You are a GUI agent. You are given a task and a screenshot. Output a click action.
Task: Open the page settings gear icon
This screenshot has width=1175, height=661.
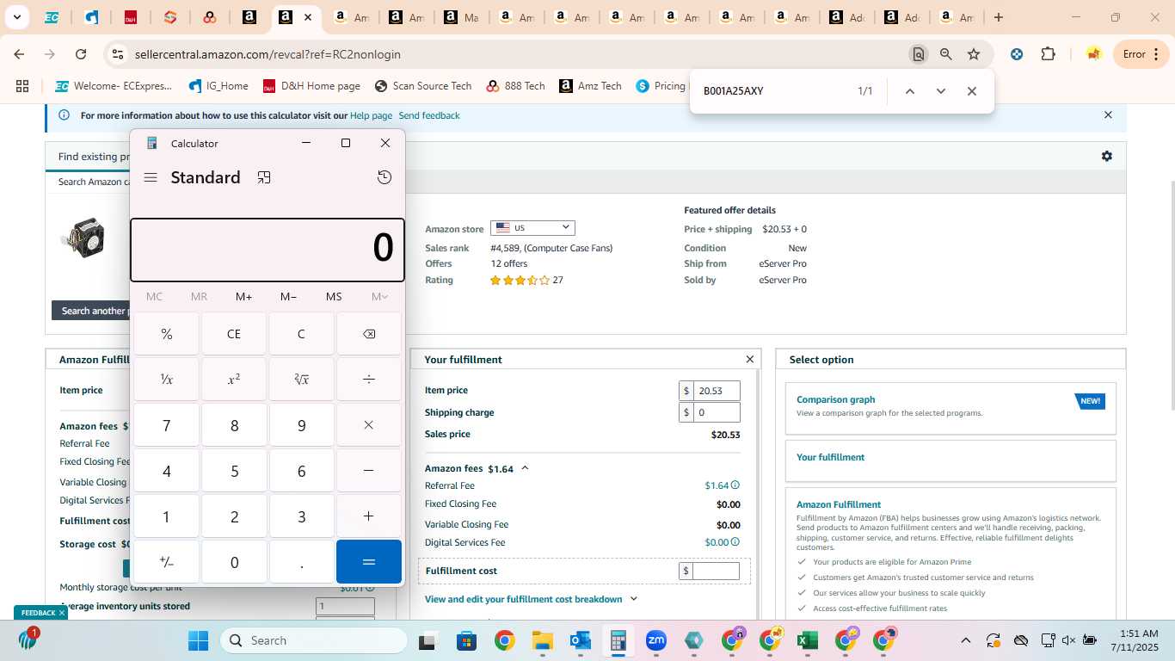point(1107,156)
